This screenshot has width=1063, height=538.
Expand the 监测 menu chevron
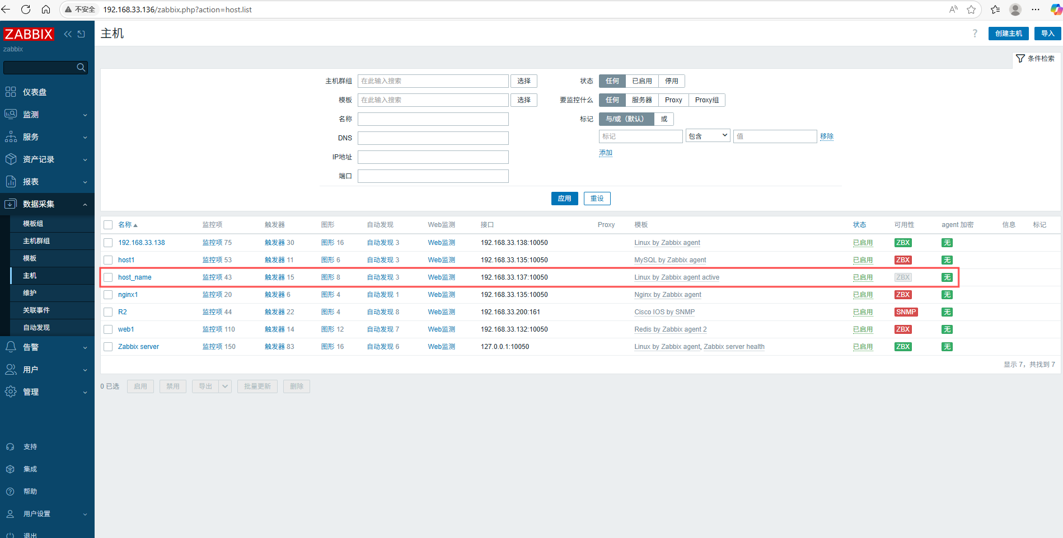pyautogui.click(x=85, y=115)
